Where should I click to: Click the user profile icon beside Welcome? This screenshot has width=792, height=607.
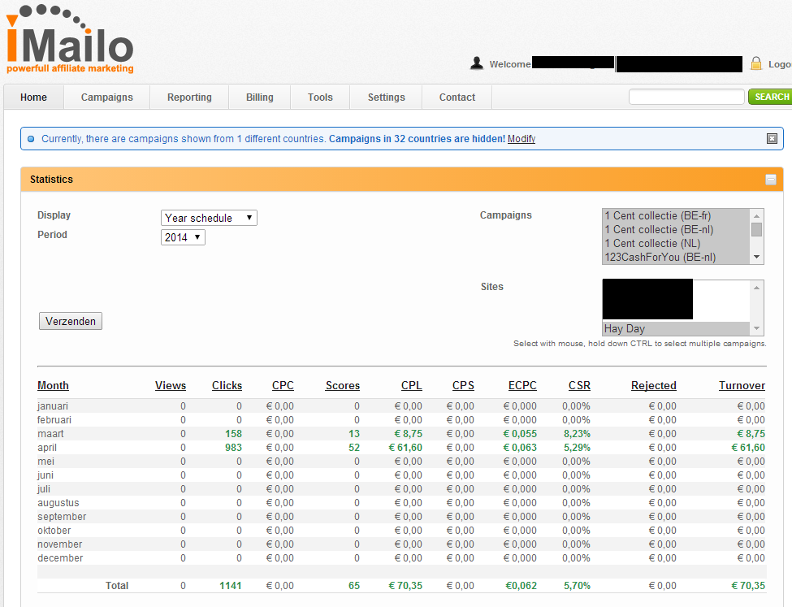pos(476,63)
